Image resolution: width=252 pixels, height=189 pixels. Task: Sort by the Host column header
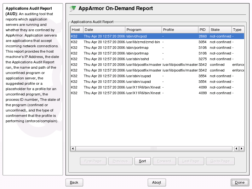pos(77,30)
